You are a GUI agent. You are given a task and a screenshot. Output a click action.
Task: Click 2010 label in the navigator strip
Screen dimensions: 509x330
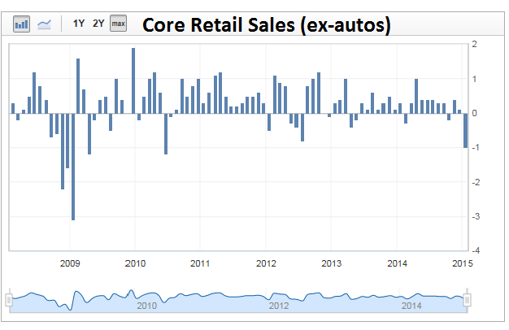(146, 306)
